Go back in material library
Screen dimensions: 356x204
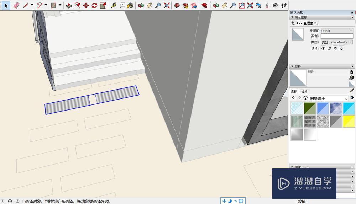(x=294, y=98)
